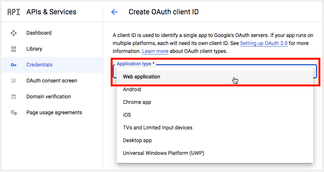The image size is (324, 172).
Task: Go back with the blue arrow icon
Action: click(x=114, y=12)
